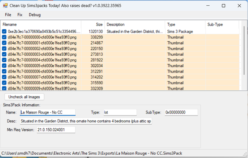Uncheck thumbnail d84e7fc7-00000000 checkbox
The width and height of the screenshot is (248, 158).
coord(4,37)
